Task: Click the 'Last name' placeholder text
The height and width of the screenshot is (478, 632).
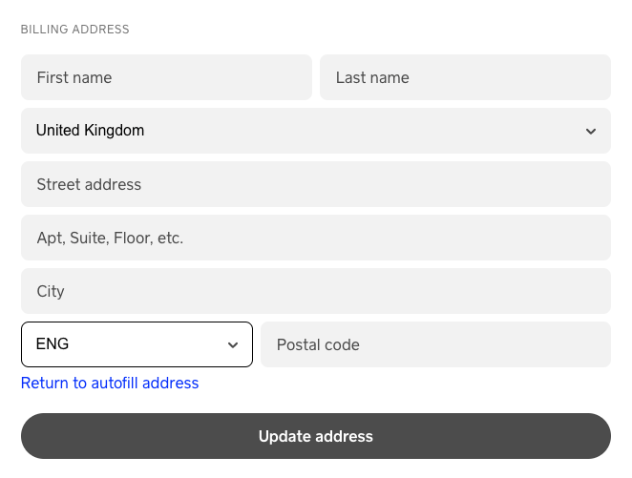Action: click(x=372, y=78)
